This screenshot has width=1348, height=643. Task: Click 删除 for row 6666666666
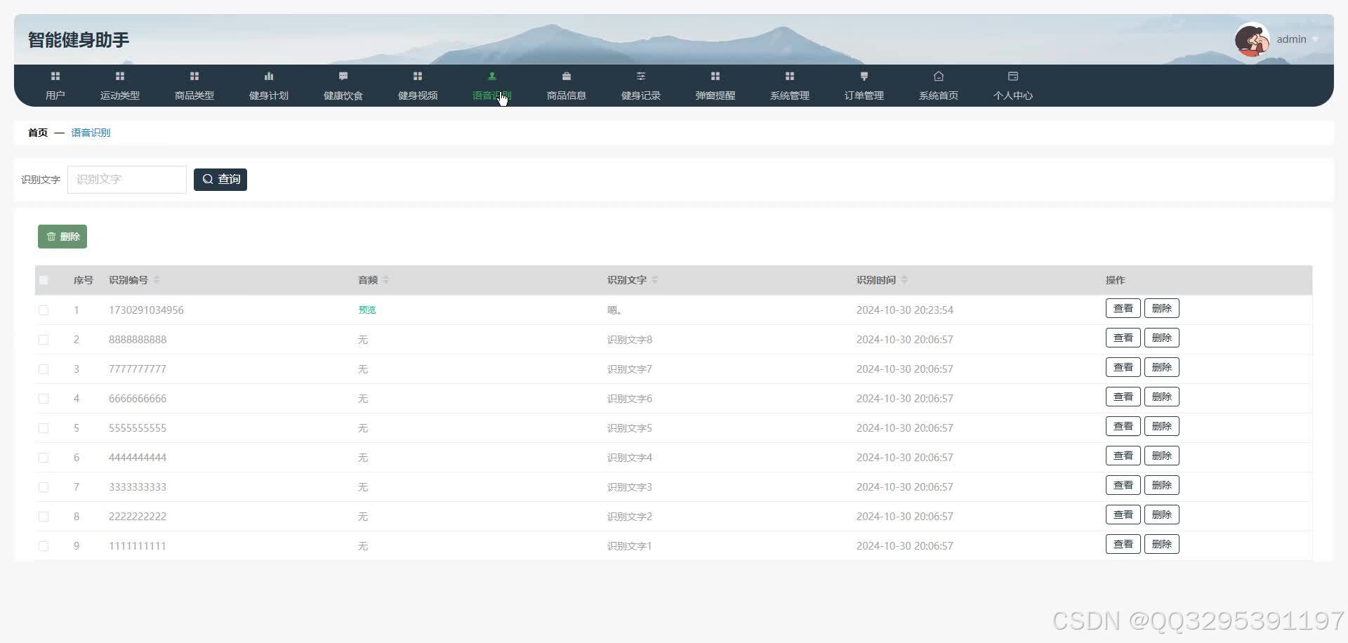tap(1162, 397)
